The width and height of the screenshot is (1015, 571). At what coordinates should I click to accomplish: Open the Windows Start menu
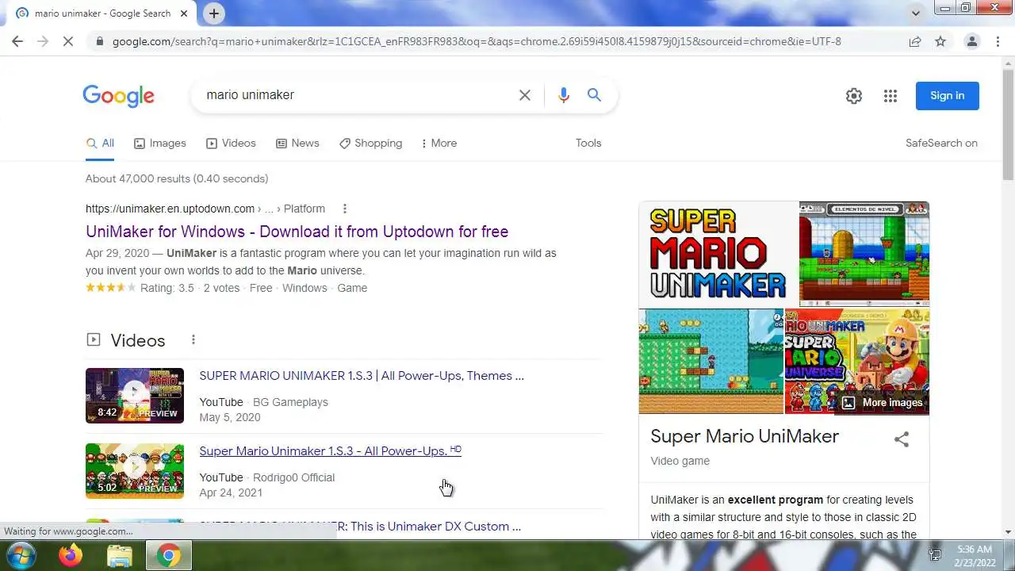click(x=21, y=555)
